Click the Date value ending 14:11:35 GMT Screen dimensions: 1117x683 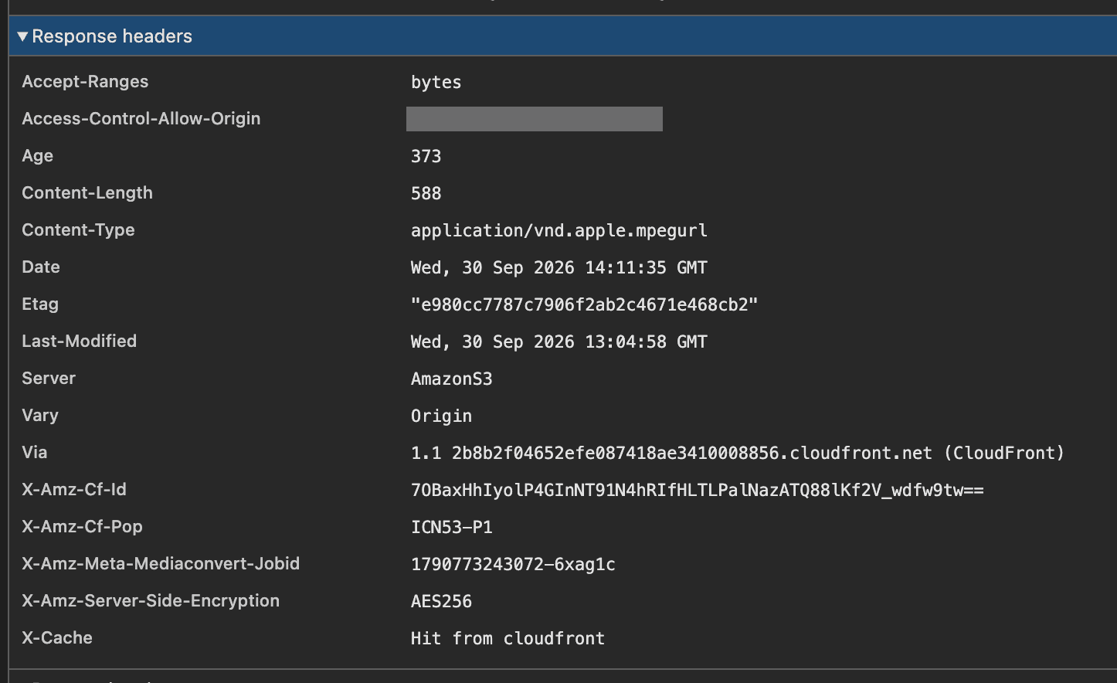tap(559, 267)
